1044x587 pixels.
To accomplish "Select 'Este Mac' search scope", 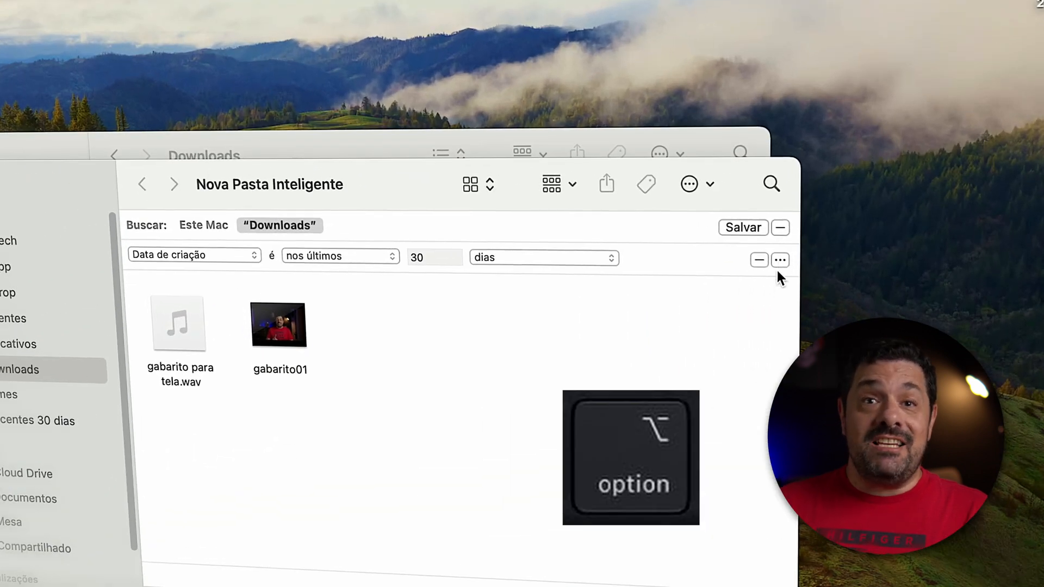I will click(203, 225).
